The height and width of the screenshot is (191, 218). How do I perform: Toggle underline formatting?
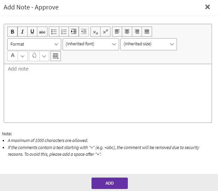point(32,32)
